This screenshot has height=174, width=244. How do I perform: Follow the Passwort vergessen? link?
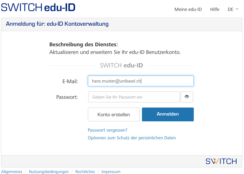[108, 130]
